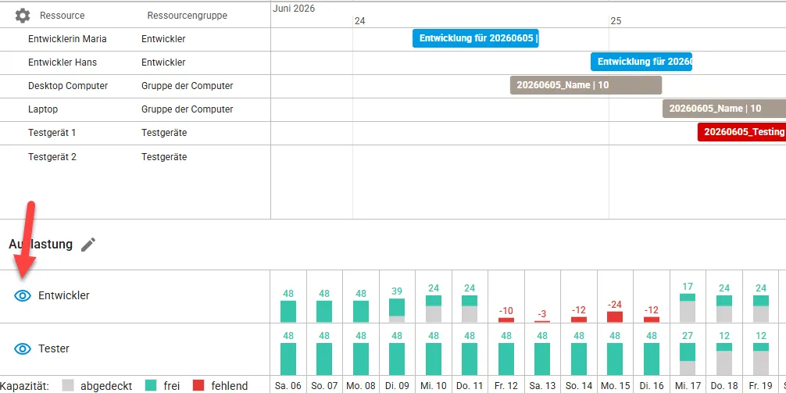Click Entwickler shortage bar showing -10

506,320
